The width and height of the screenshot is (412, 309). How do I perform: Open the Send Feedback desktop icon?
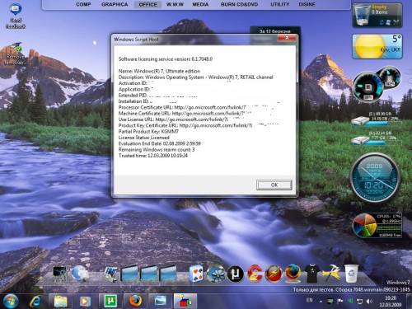point(16,16)
